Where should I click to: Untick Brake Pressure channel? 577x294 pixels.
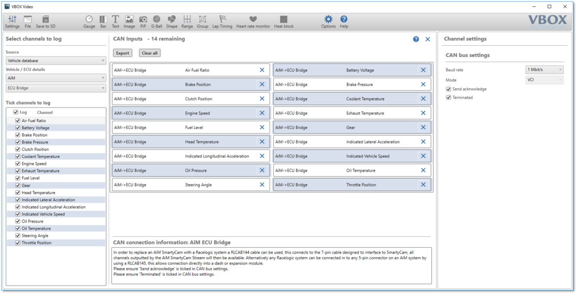(x=18, y=142)
